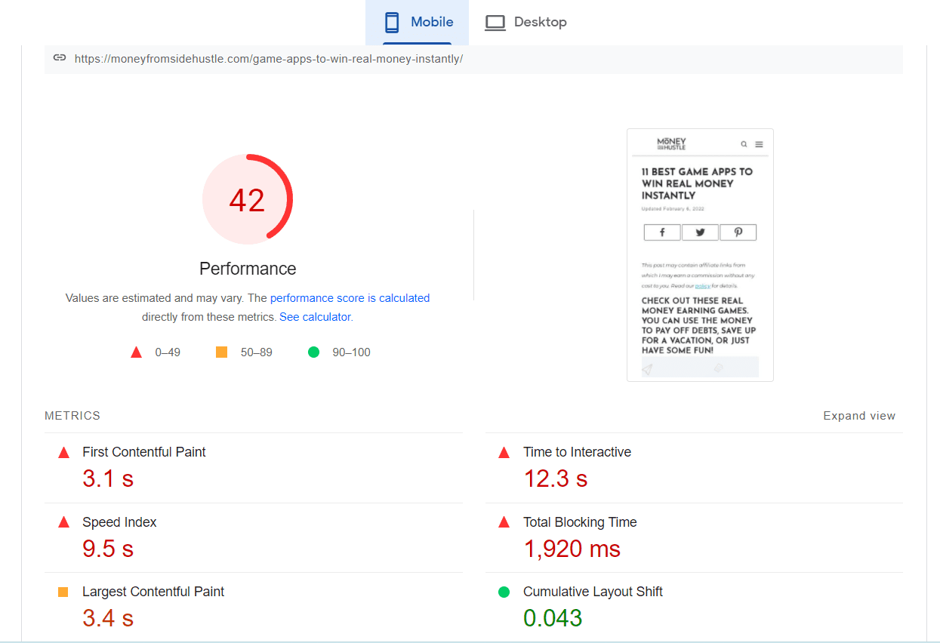
Task: Click the 42 performance score gauge
Action: [x=248, y=199]
